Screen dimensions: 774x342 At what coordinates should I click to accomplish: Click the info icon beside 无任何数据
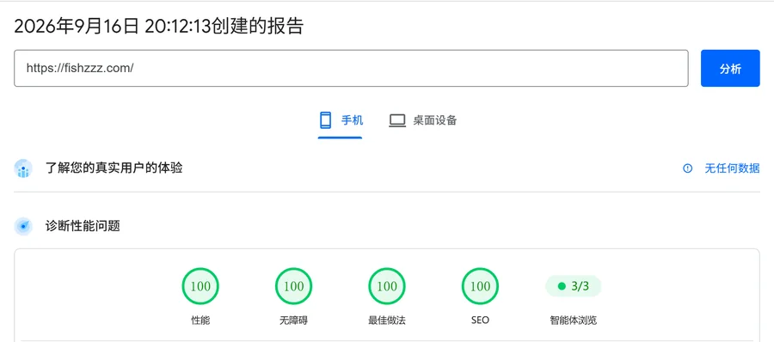click(x=688, y=168)
